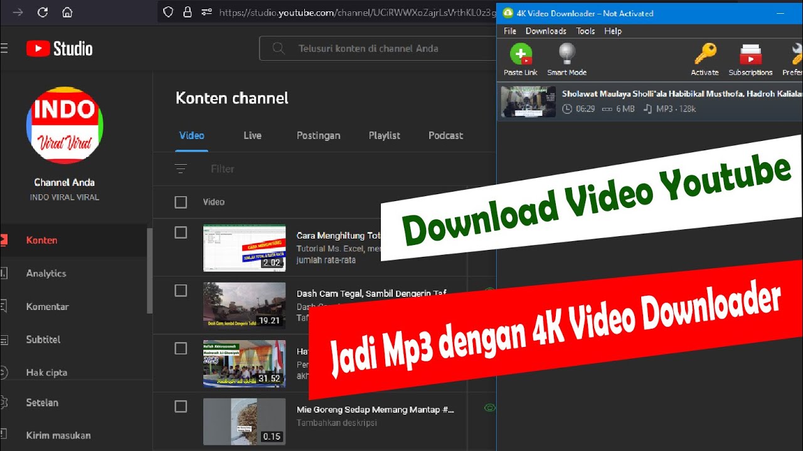Open Cara Menghitung video thumbnail
Image resolution: width=803 pixels, height=451 pixels.
(245, 248)
